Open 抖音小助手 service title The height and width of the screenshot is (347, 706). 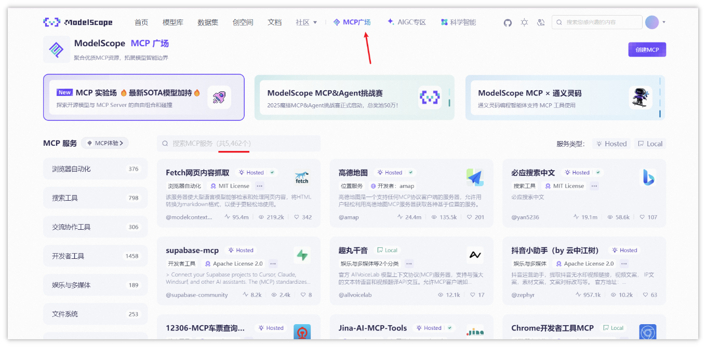tap(555, 251)
